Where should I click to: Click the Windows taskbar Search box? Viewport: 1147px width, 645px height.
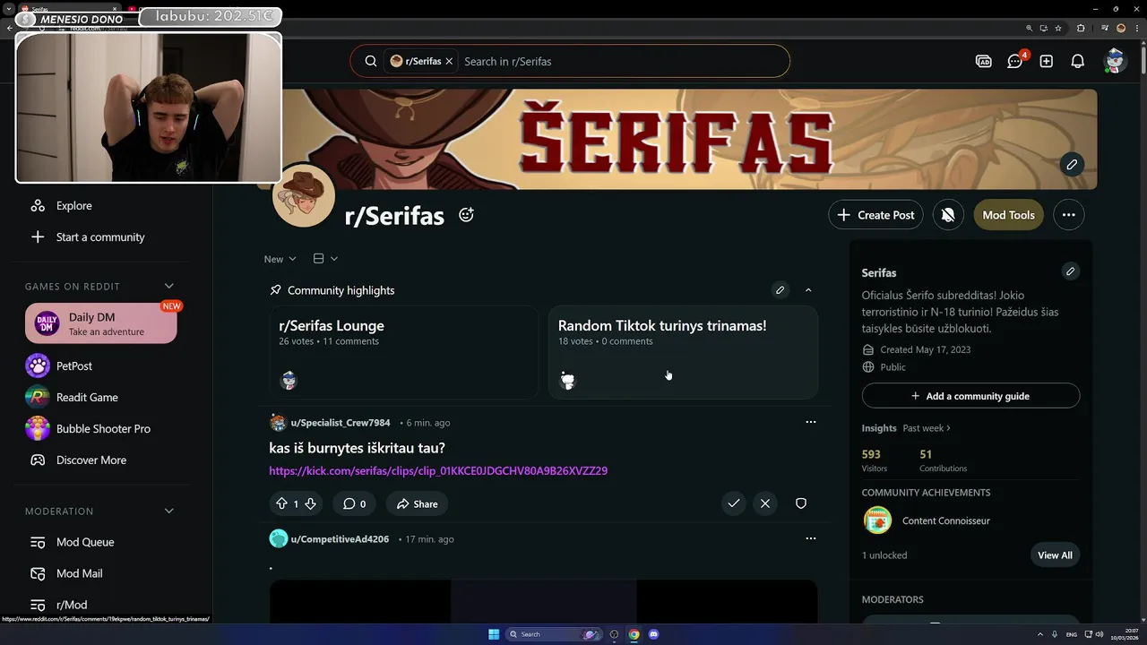click(556, 634)
